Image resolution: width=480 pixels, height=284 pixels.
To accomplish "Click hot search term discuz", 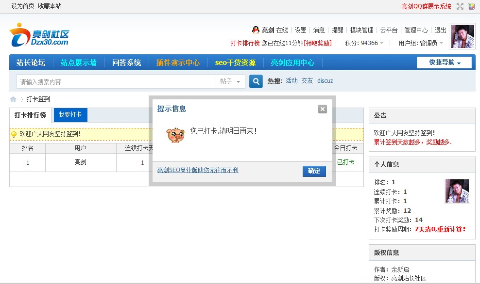I will coord(325,80).
